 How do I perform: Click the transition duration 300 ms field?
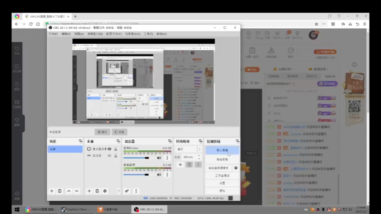coord(190,157)
